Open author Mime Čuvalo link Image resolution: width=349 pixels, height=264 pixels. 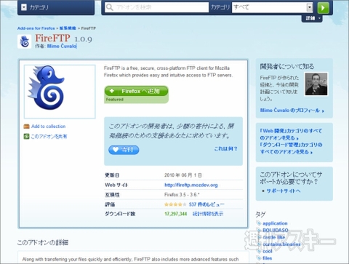62,46
